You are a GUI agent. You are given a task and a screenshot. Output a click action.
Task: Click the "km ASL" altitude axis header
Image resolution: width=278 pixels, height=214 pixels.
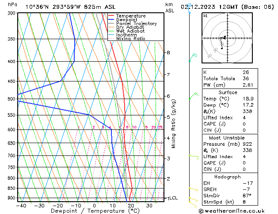coord(170,7)
